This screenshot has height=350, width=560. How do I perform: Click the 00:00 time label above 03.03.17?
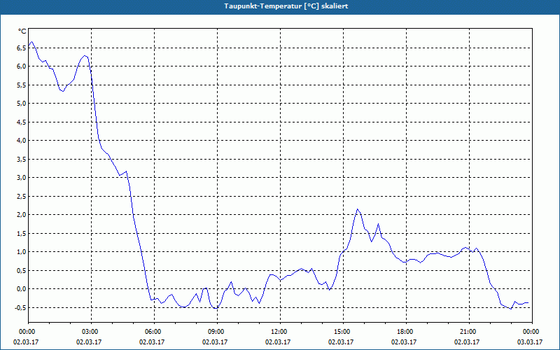532,332
